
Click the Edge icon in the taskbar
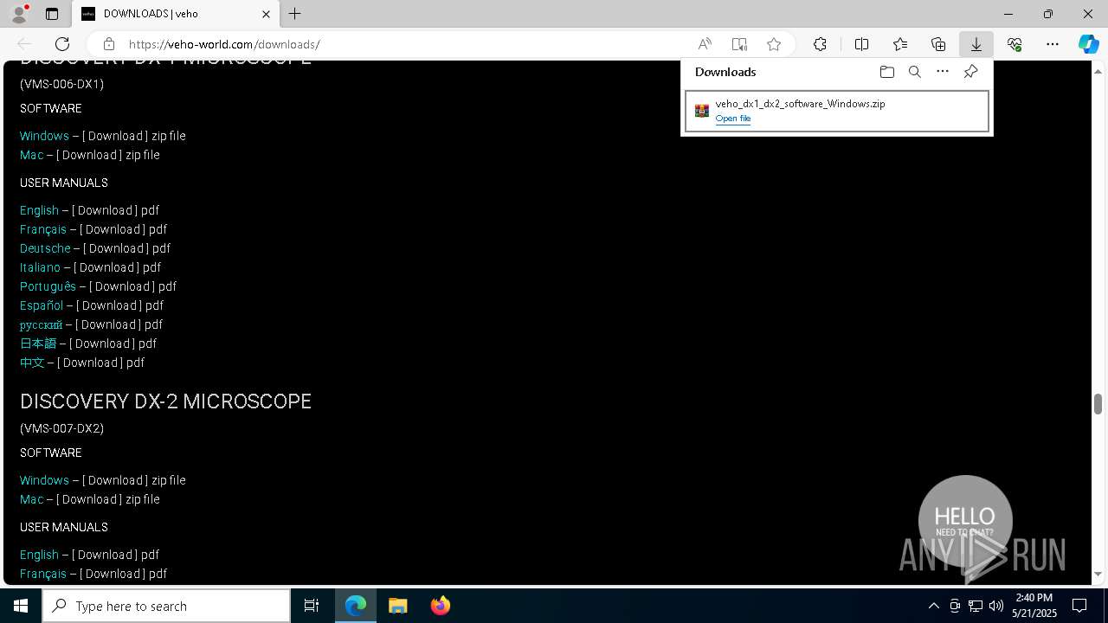pos(356,606)
